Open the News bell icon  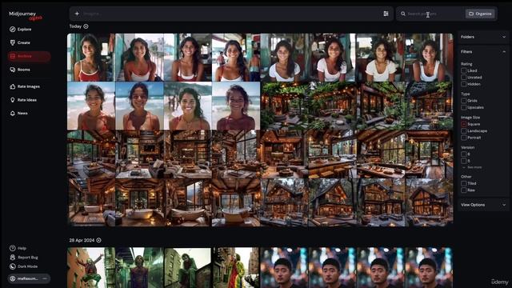(13, 114)
